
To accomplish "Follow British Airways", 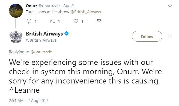I will 147,37.
